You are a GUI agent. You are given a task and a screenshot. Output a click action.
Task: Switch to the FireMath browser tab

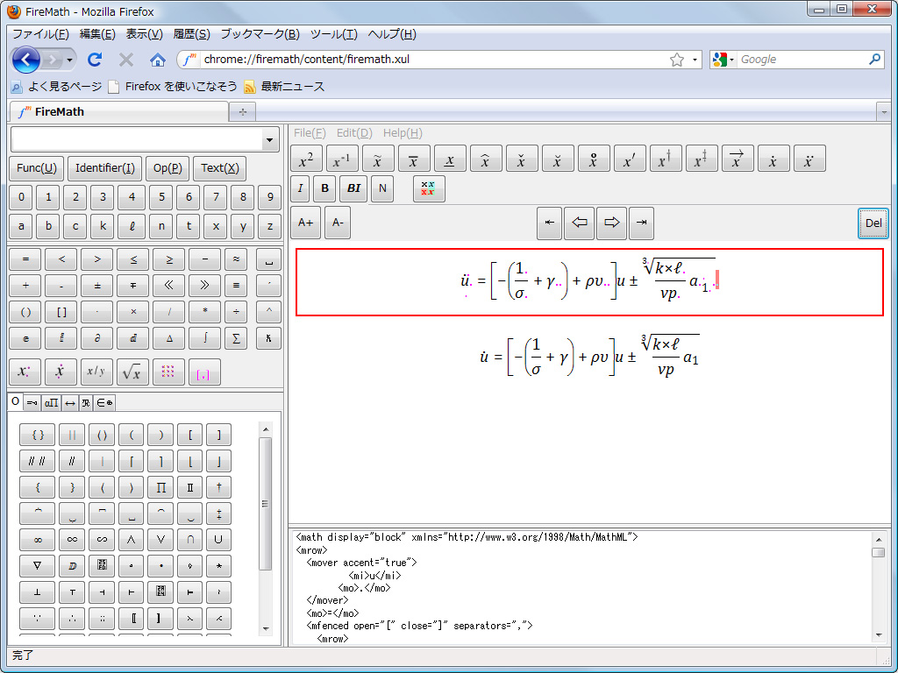[118, 112]
